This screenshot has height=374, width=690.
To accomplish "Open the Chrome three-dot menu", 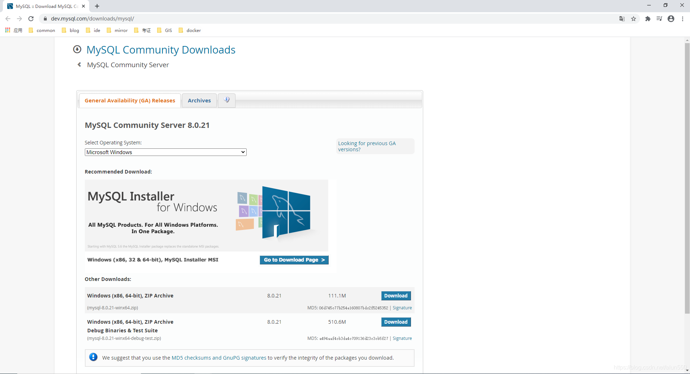I will pos(682,19).
